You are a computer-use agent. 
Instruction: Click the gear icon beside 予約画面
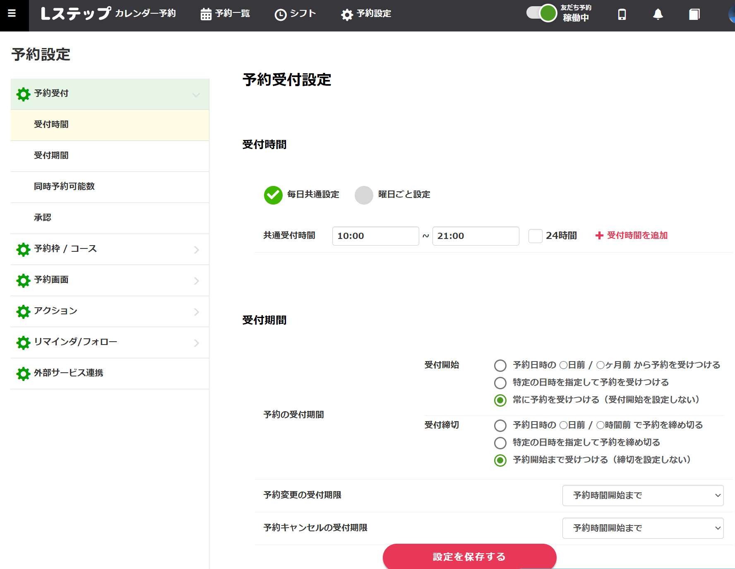click(x=23, y=280)
